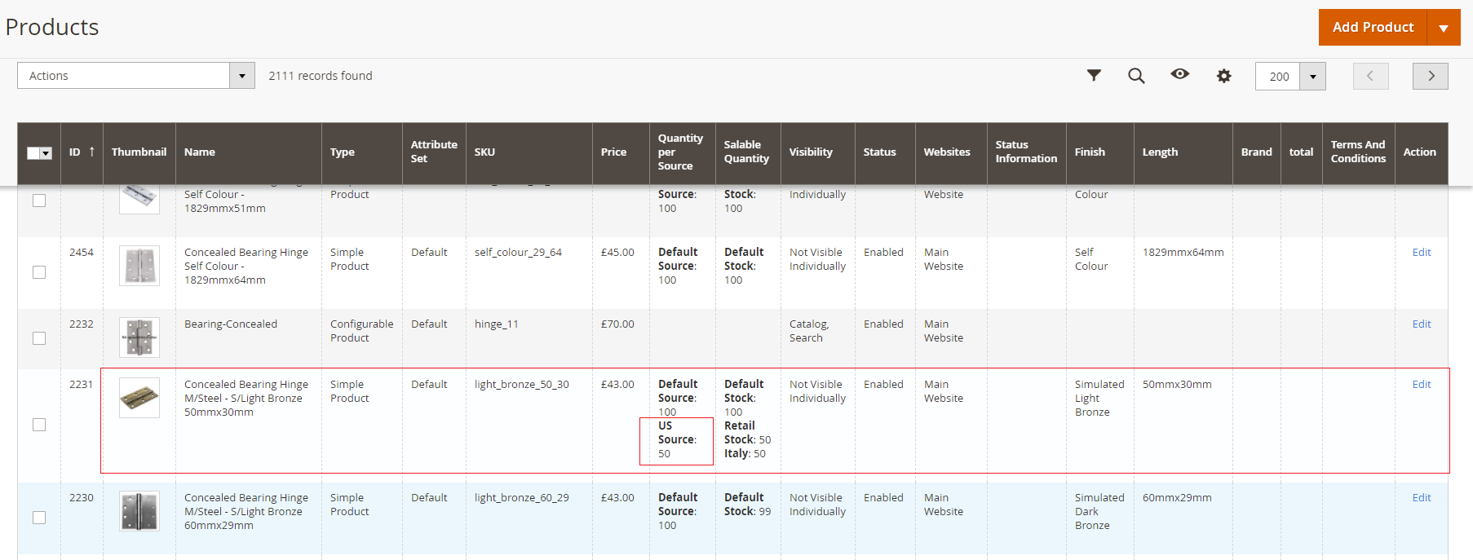
Task: Go to the previous page arrow
Action: (x=1370, y=76)
